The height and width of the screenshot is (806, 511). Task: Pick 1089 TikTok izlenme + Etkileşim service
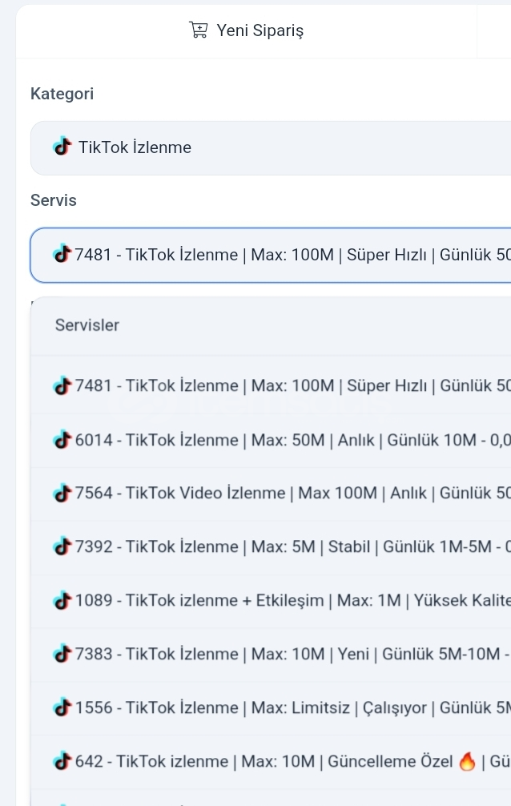(x=271, y=600)
